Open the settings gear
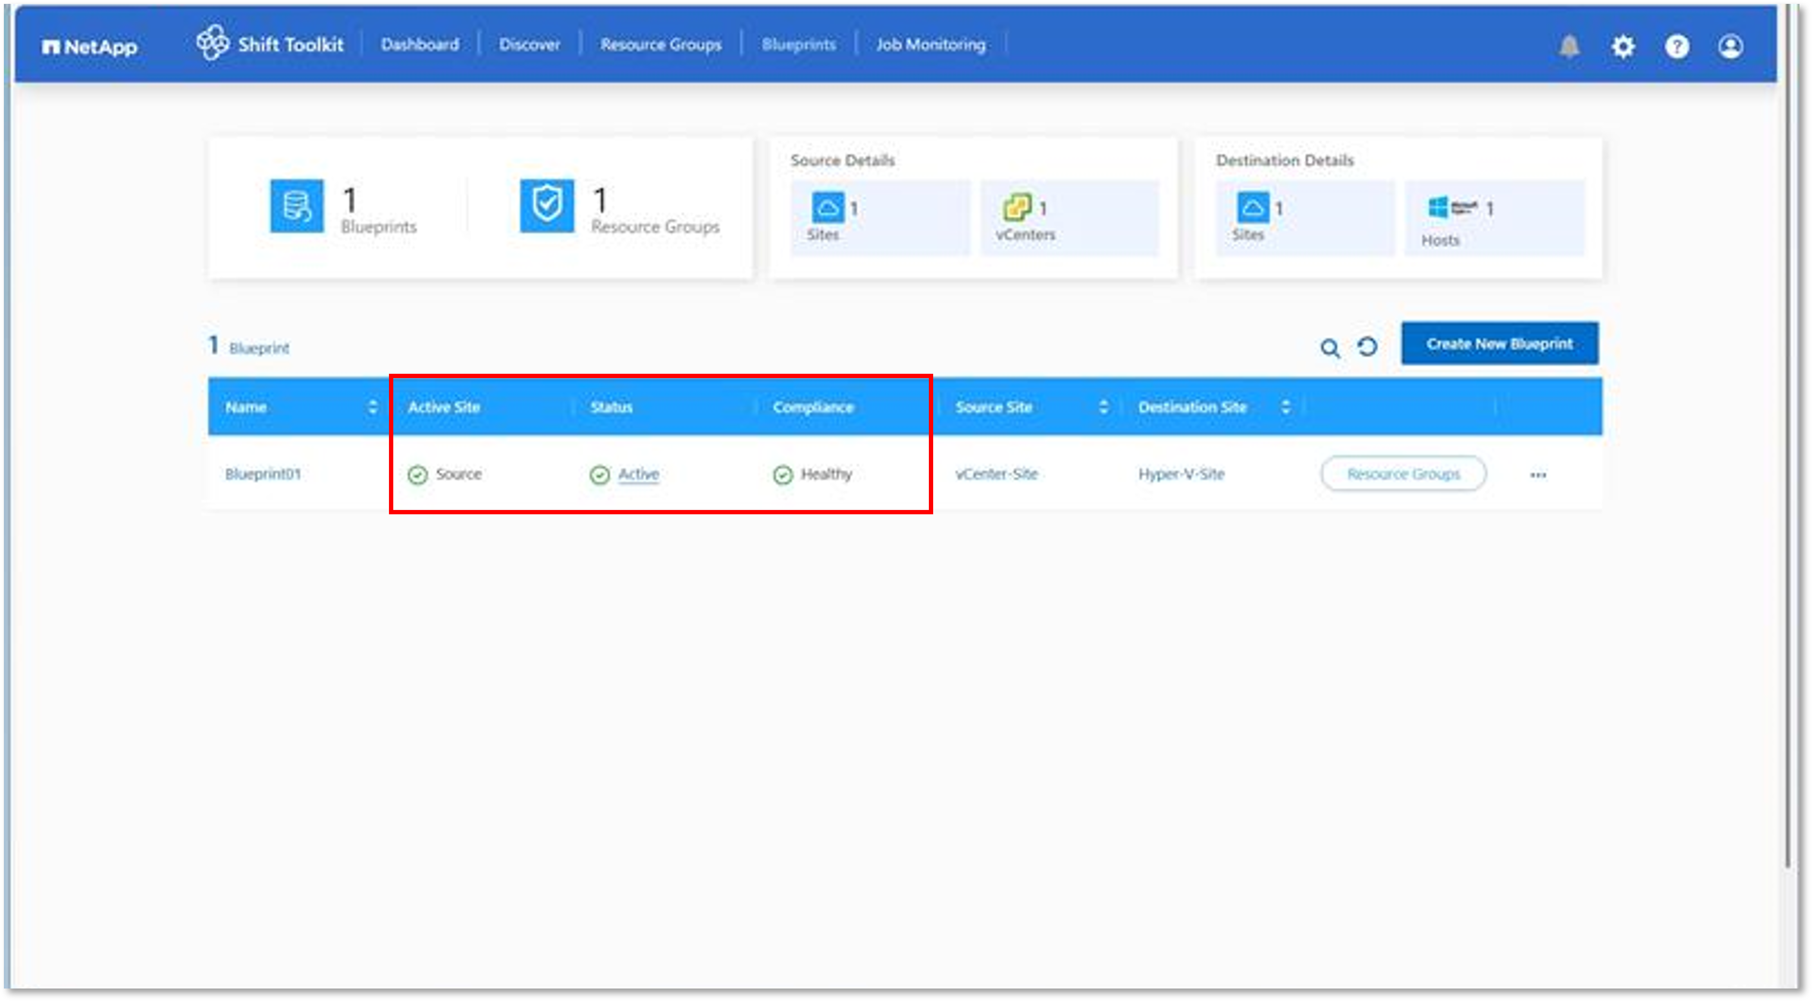Screen dimensions: 1812x1001 (1623, 47)
